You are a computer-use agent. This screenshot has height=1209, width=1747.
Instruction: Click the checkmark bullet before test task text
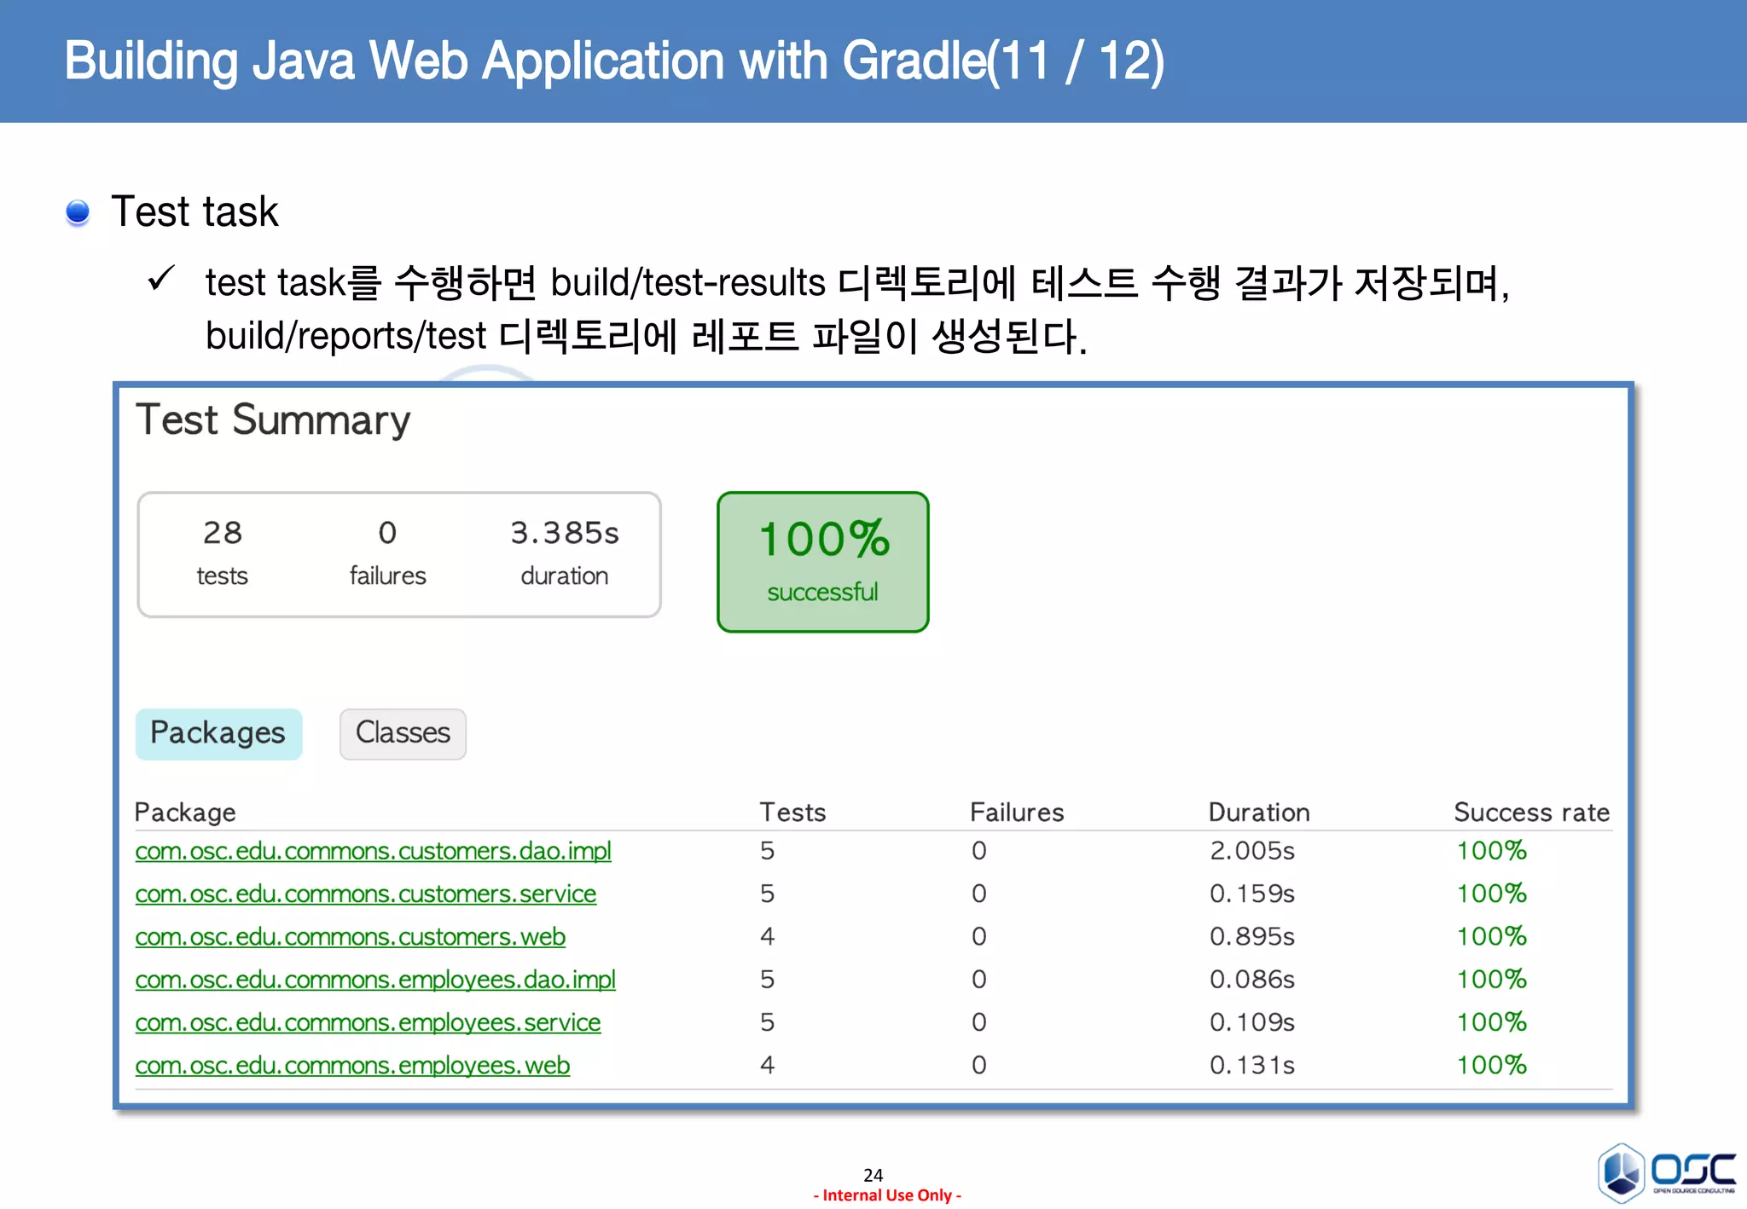(160, 279)
